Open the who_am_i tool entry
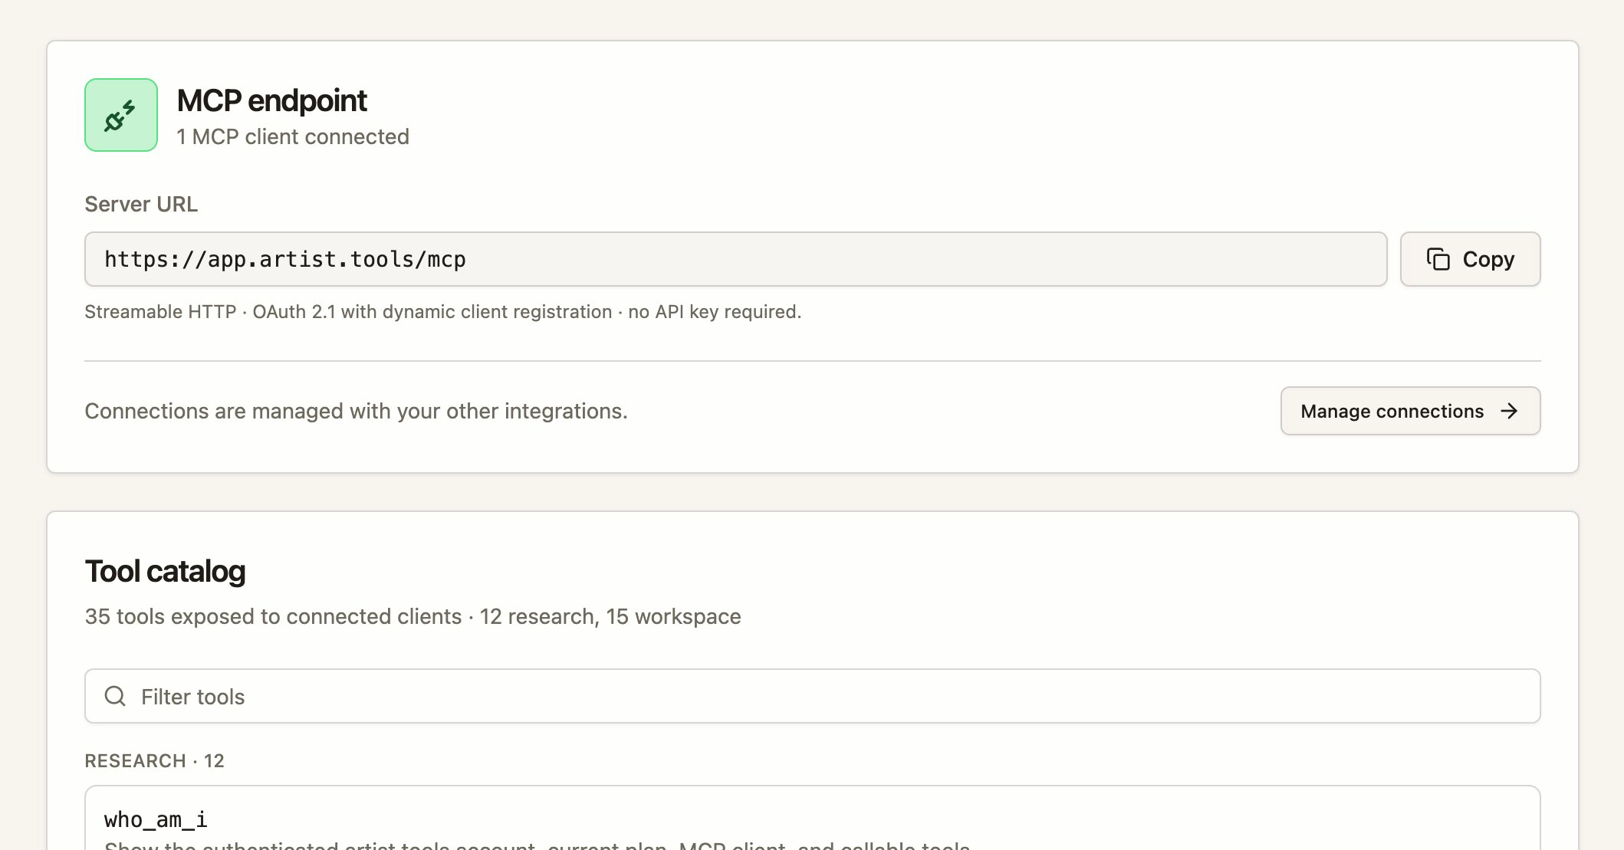The image size is (1624, 850). (x=812, y=819)
